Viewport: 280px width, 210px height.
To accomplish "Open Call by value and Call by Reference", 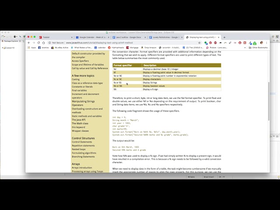I will pyautogui.click(x=90, y=68).
